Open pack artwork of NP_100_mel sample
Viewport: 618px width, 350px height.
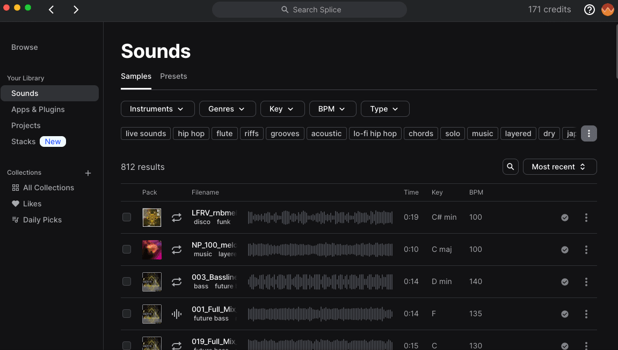pyautogui.click(x=152, y=250)
